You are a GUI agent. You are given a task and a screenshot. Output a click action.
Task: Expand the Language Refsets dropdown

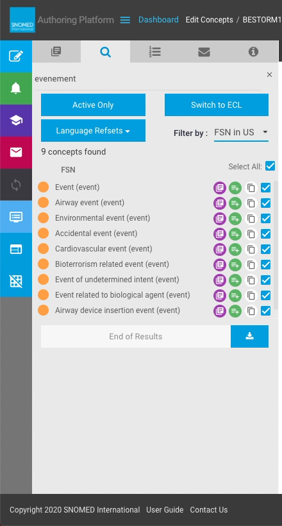point(93,130)
